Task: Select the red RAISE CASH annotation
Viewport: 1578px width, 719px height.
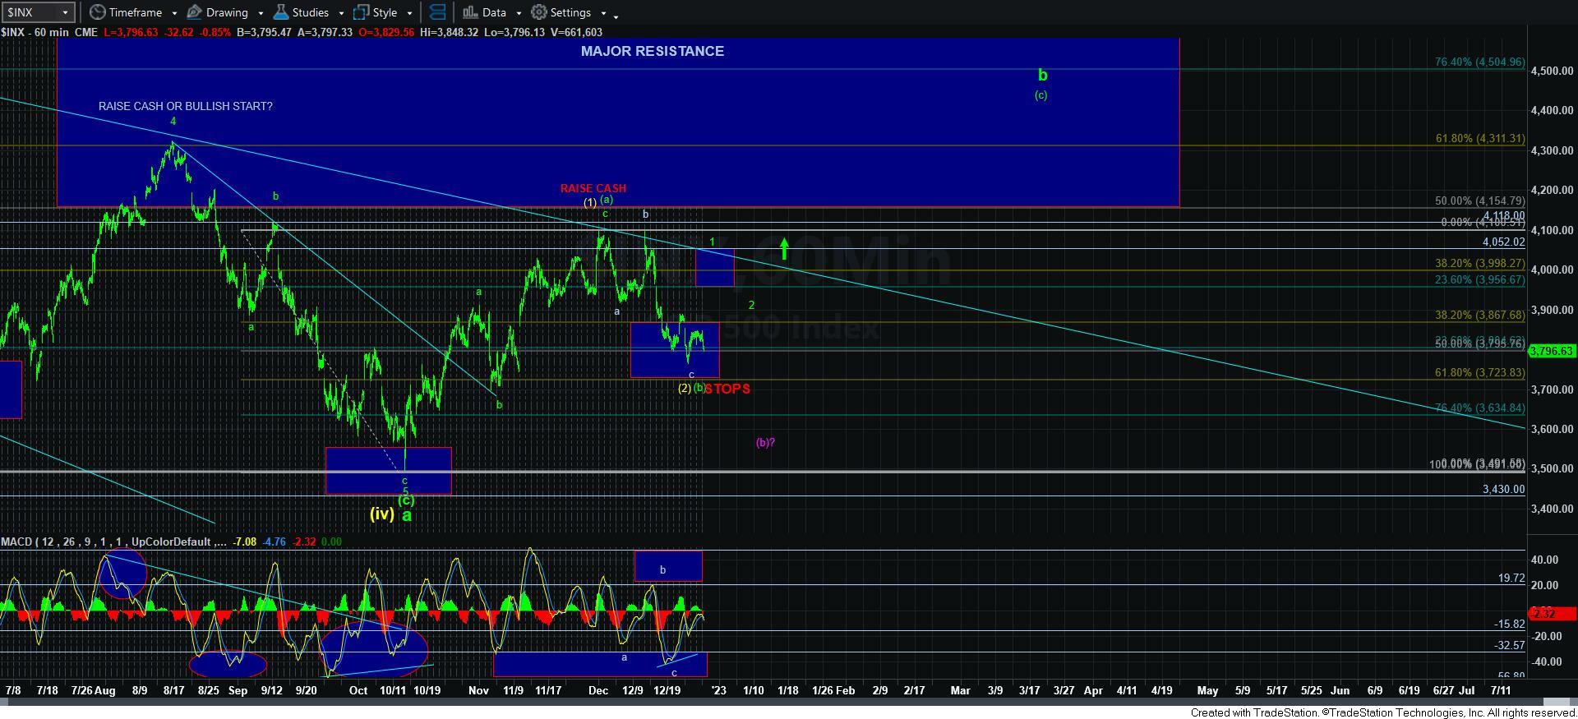Action: coord(593,188)
